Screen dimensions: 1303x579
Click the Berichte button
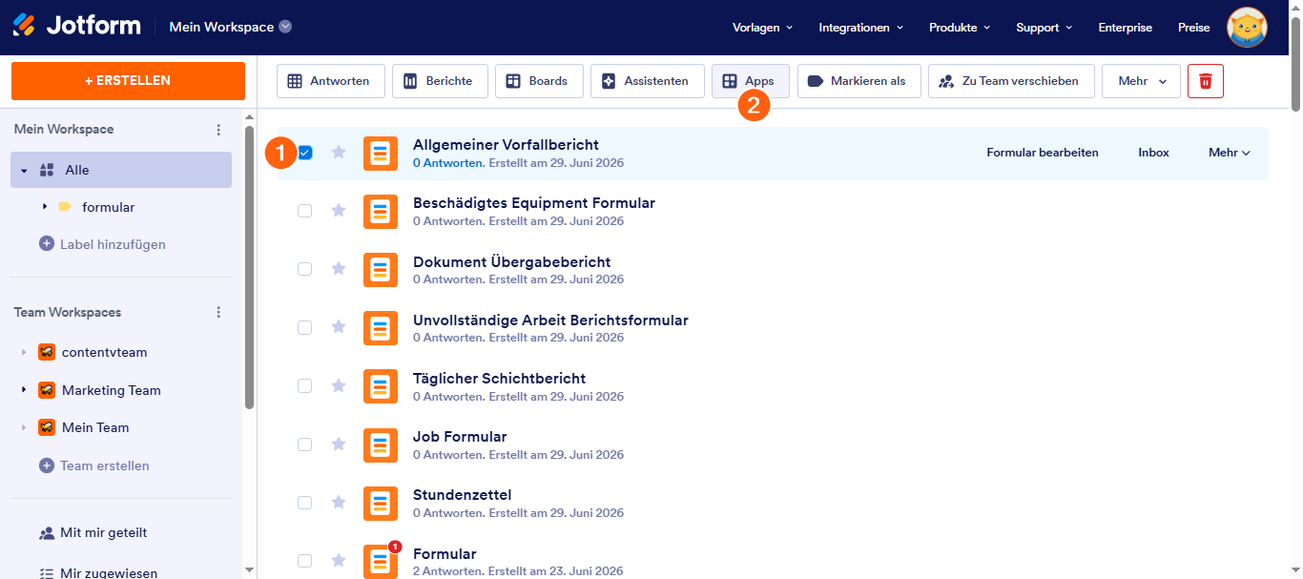pyautogui.click(x=440, y=81)
